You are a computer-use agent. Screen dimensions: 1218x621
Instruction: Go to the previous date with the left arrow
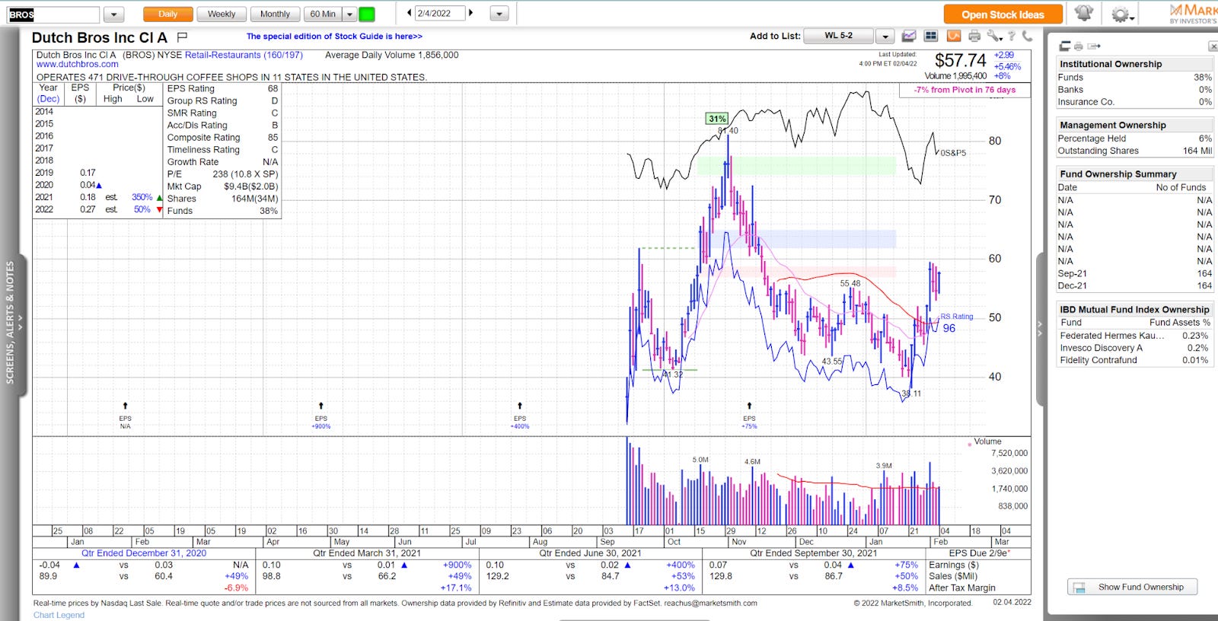pyautogui.click(x=409, y=13)
